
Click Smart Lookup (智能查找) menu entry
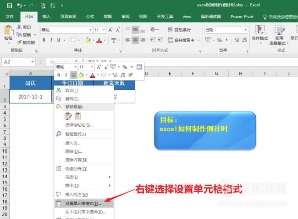tap(84, 134)
